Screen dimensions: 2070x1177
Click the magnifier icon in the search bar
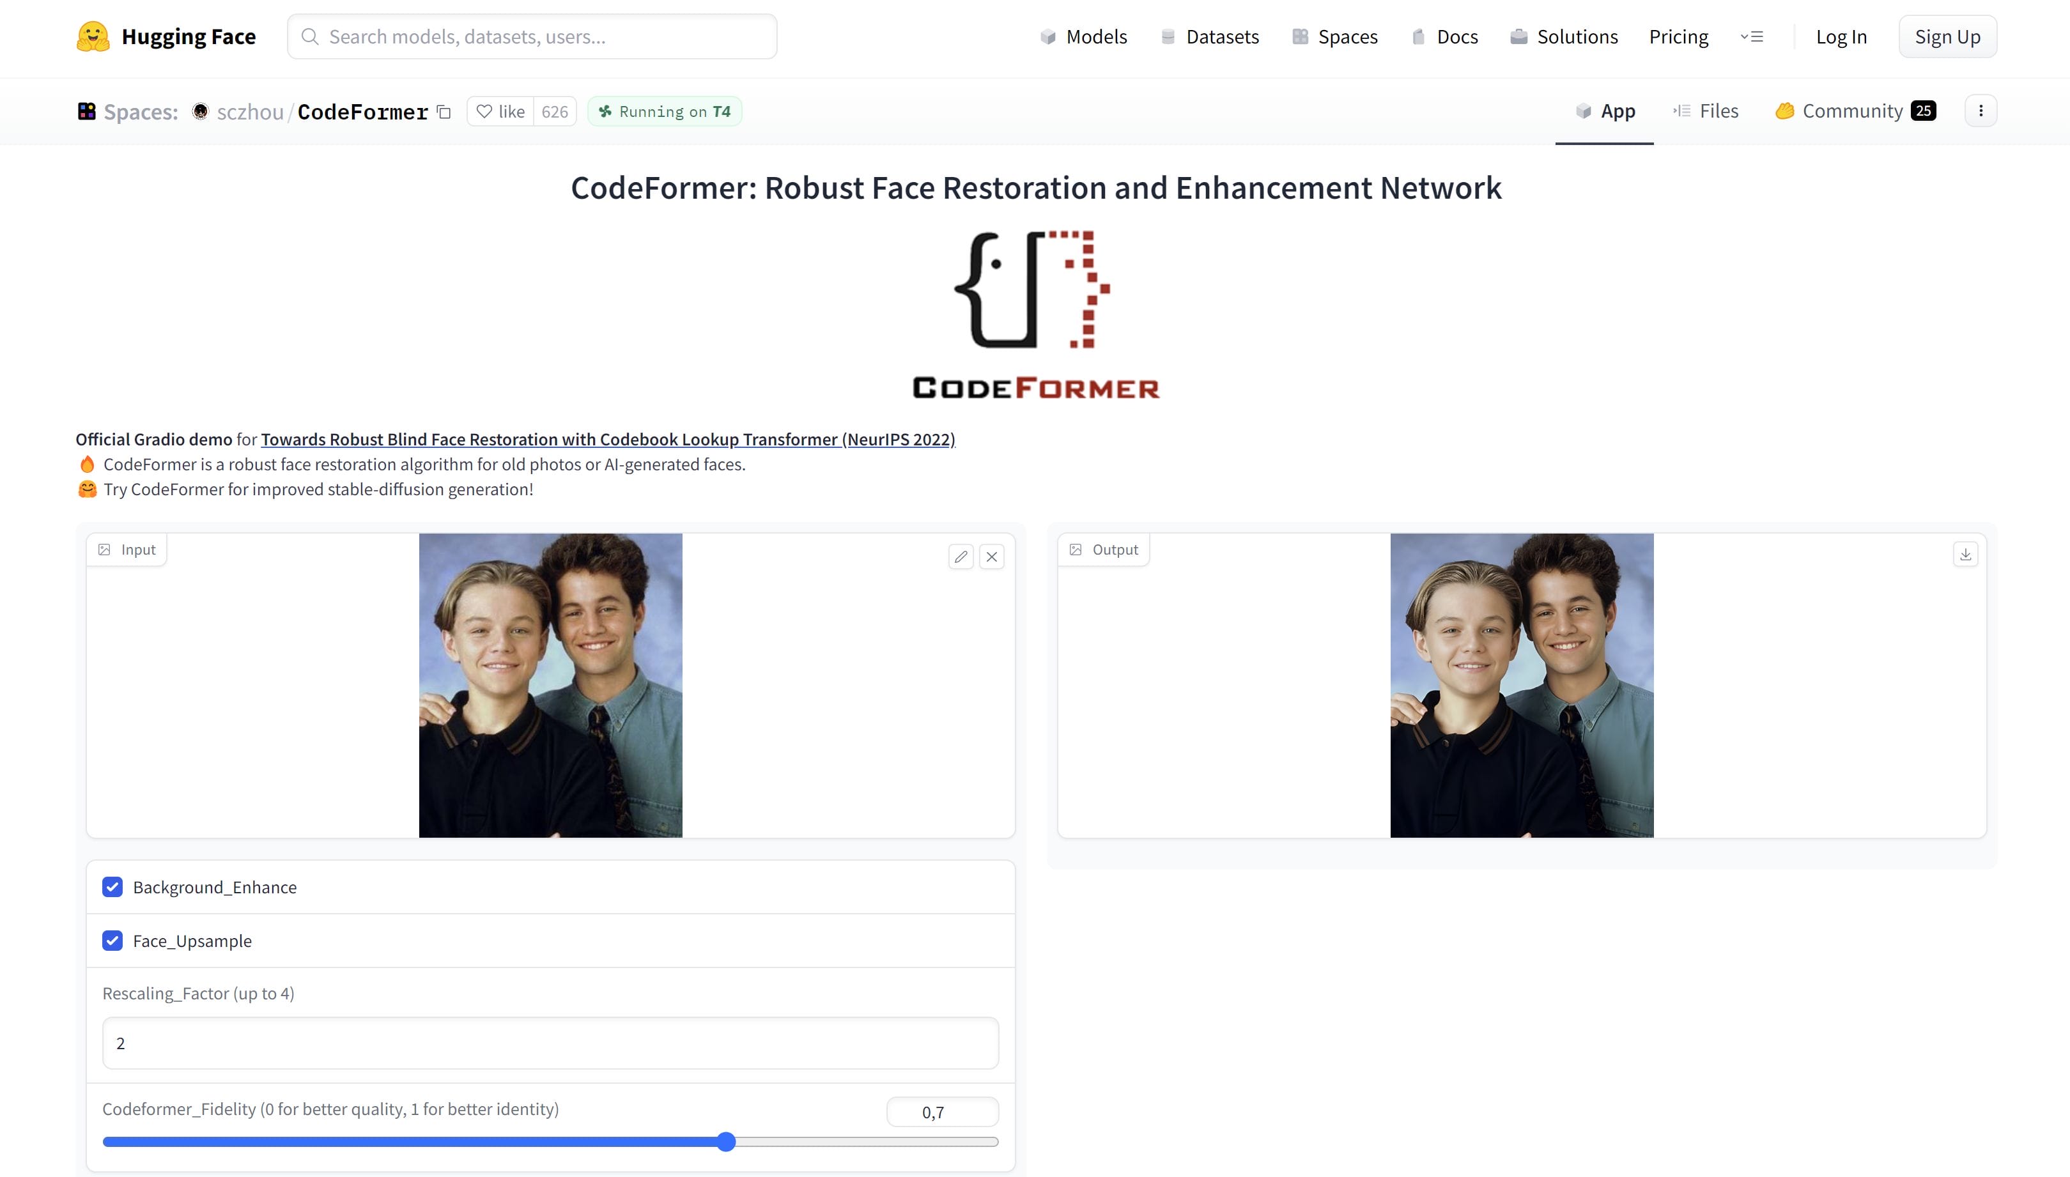(x=311, y=36)
